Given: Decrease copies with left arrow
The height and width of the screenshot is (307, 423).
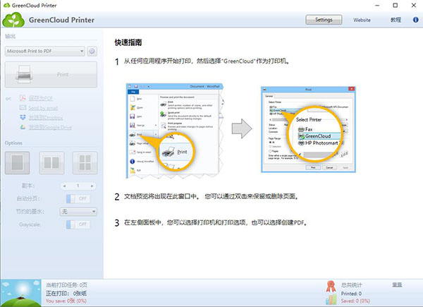Looking at the screenshot, I should tap(64, 186).
